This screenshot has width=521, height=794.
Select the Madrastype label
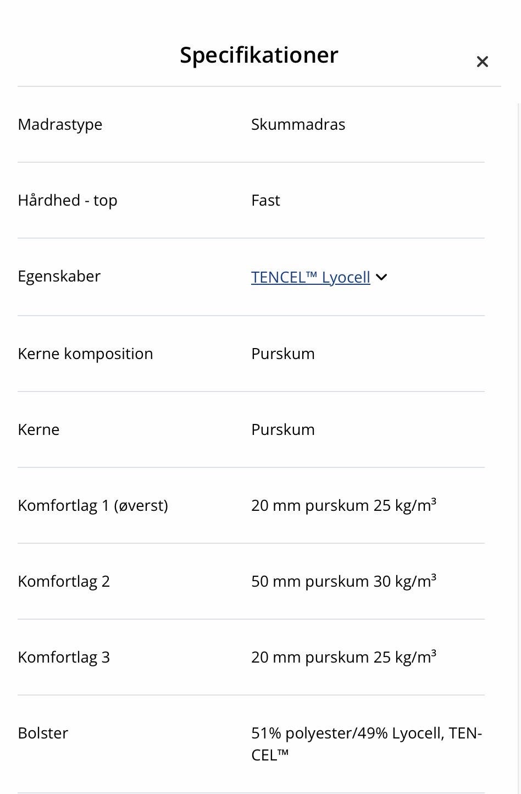(x=60, y=124)
